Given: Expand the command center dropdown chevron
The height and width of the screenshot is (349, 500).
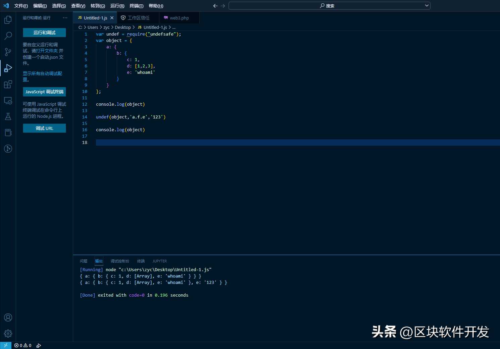Looking at the screenshot, I should pyautogui.click(x=427, y=6).
